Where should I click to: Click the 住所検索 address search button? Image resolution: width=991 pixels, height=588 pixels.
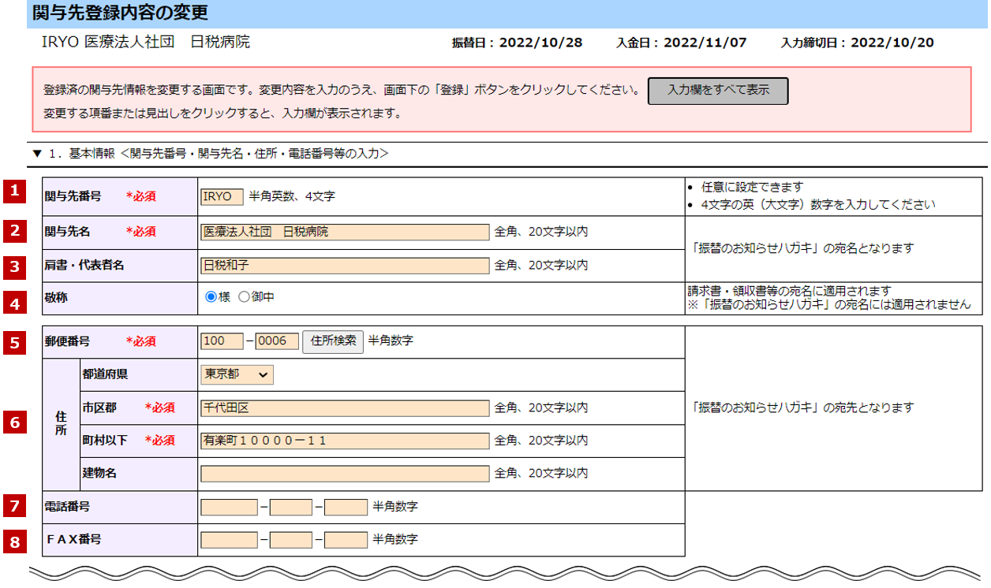tap(333, 342)
